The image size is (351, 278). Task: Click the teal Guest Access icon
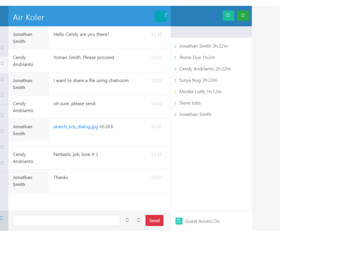[178, 221]
